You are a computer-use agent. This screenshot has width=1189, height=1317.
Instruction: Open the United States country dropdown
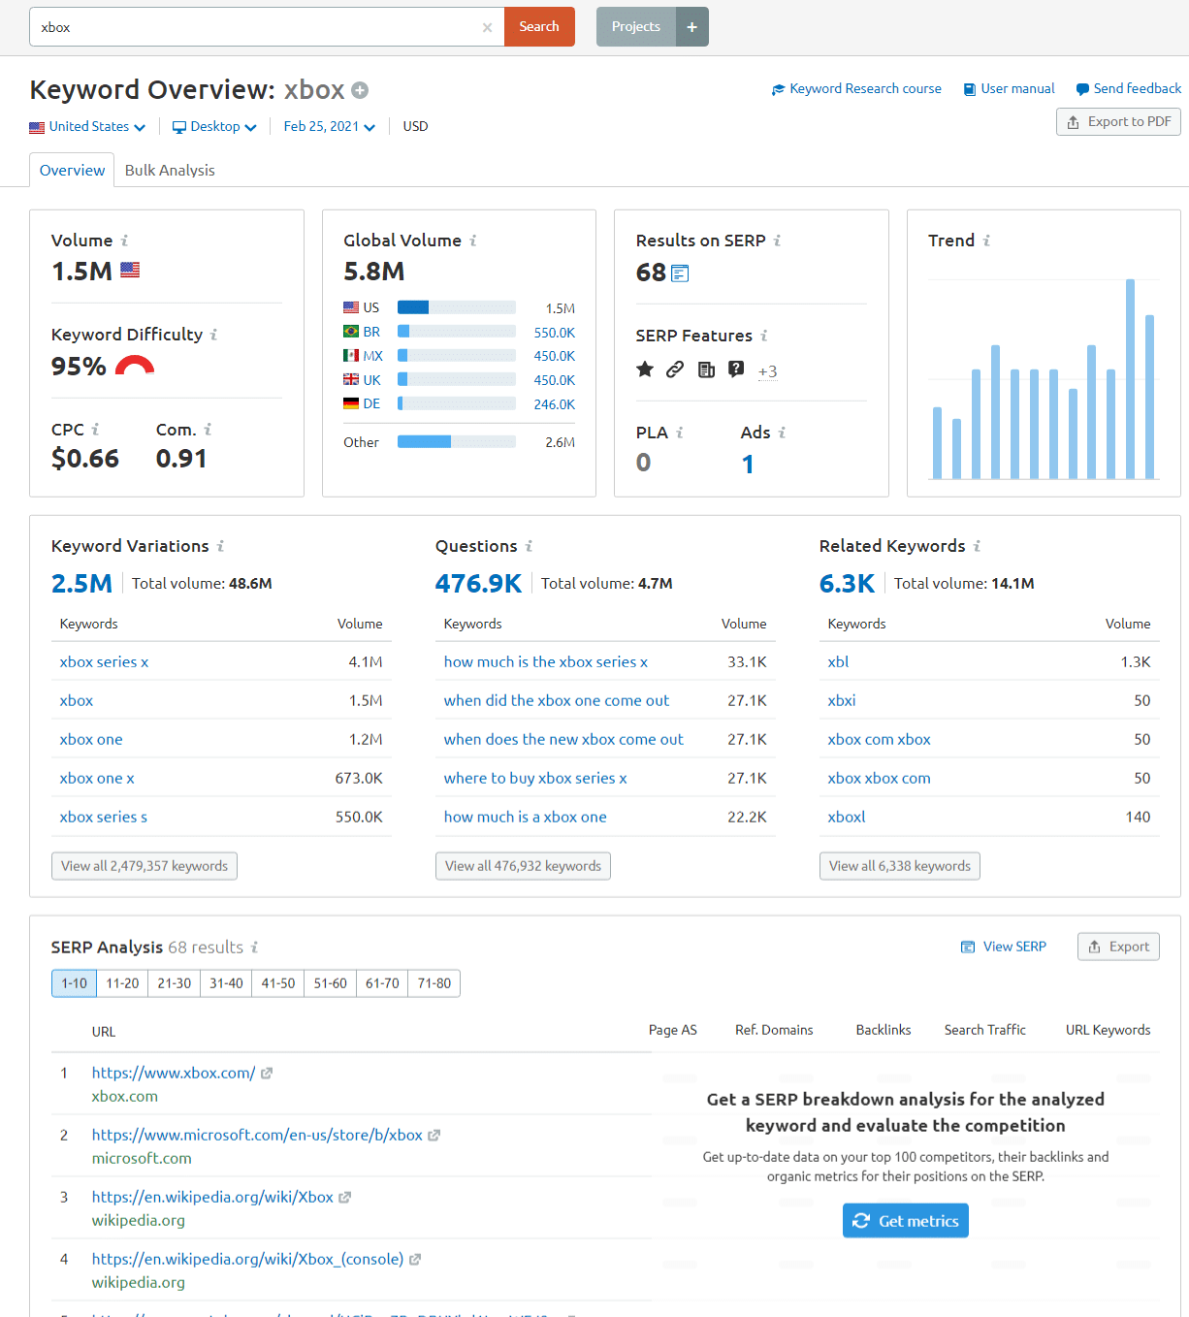[87, 127]
